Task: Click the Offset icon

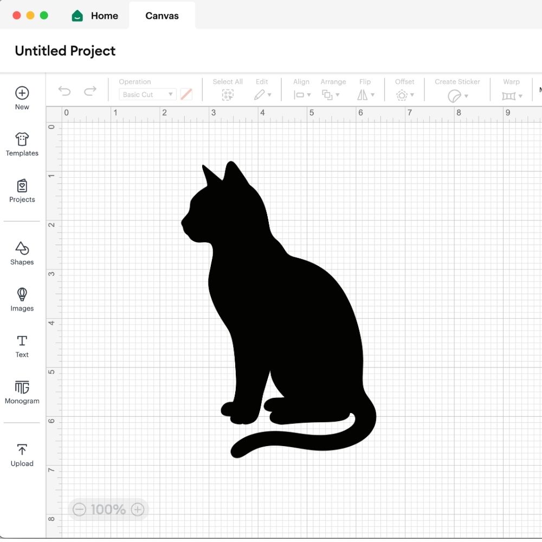Action: pos(402,95)
